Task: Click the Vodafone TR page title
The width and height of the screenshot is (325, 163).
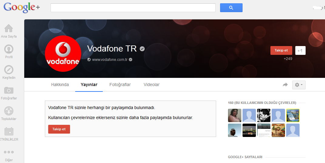Action: [x=112, y=49]
